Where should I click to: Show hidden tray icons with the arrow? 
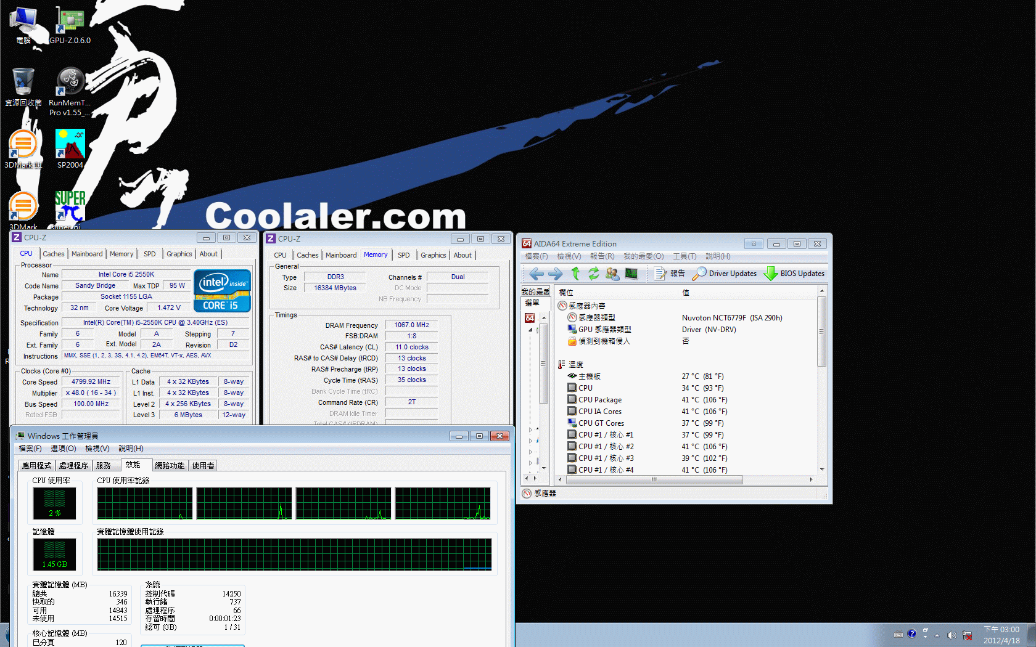coord(937,635)
